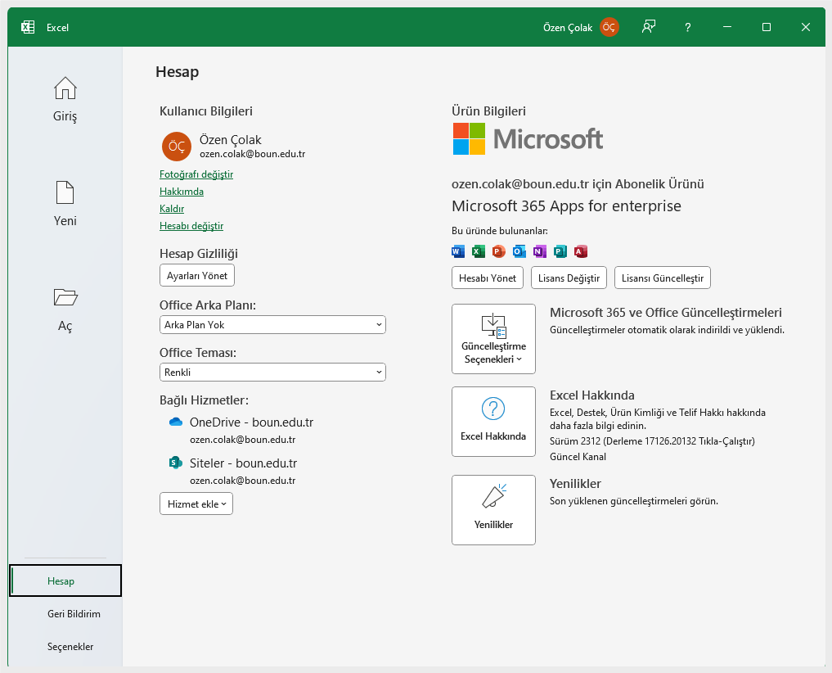Image resolution: width=832 pixels, height=673 pixels.
Task: Click the Sürüm 2312 version text
Action: coord(652,440)
